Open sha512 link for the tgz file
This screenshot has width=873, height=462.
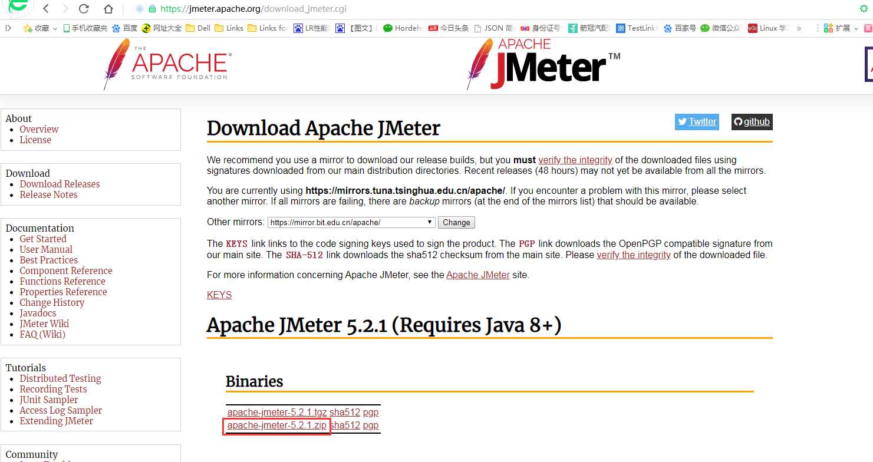pos(345,412)
